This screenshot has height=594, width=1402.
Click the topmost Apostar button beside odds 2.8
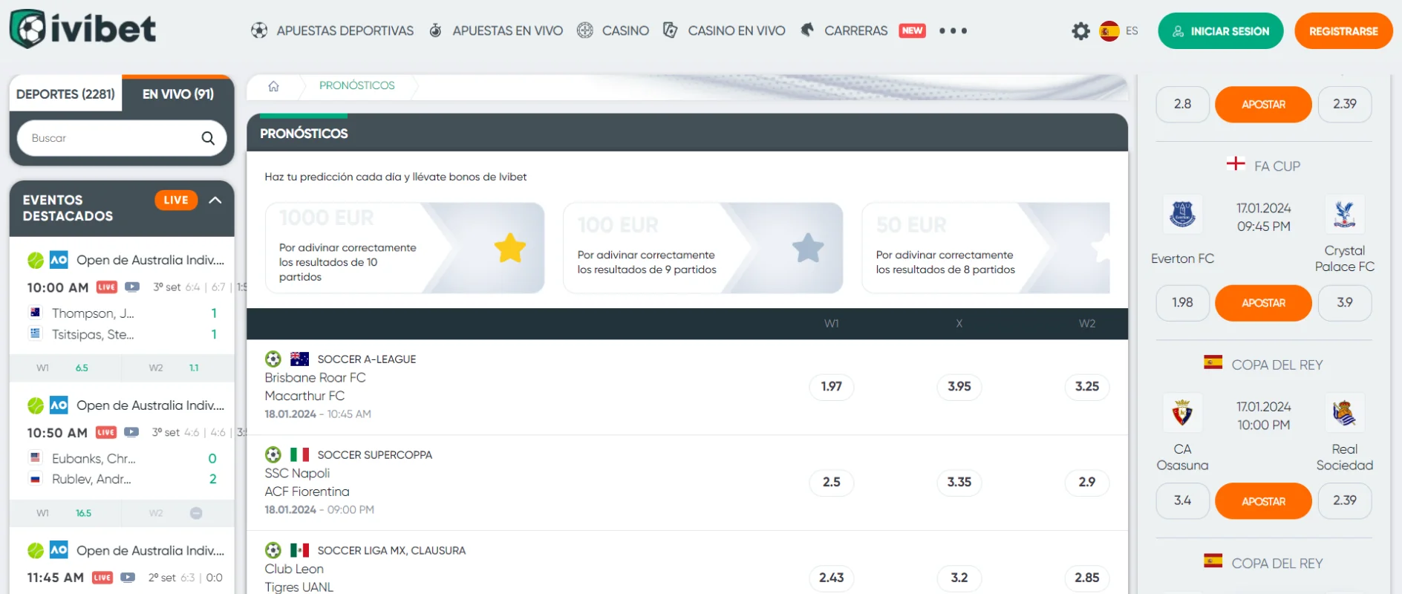(x=1263, y=105)
